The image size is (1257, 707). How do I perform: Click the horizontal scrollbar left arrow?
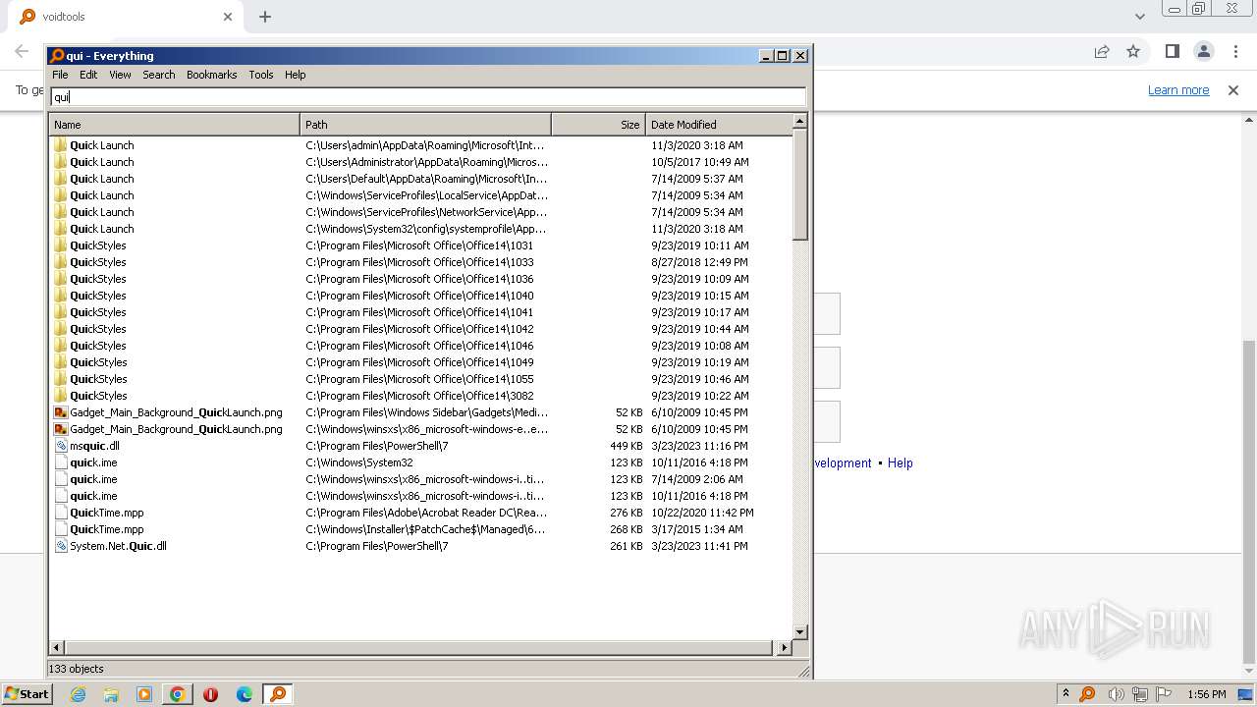point(57,648)
